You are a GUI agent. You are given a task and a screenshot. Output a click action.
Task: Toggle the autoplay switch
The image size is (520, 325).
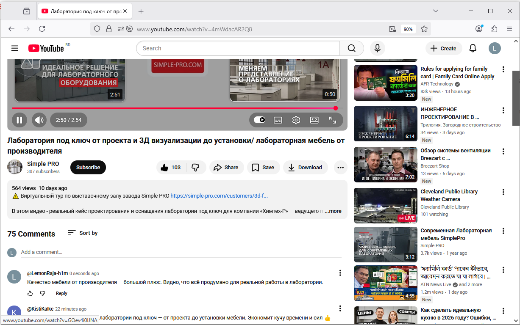tap(260, 120)
